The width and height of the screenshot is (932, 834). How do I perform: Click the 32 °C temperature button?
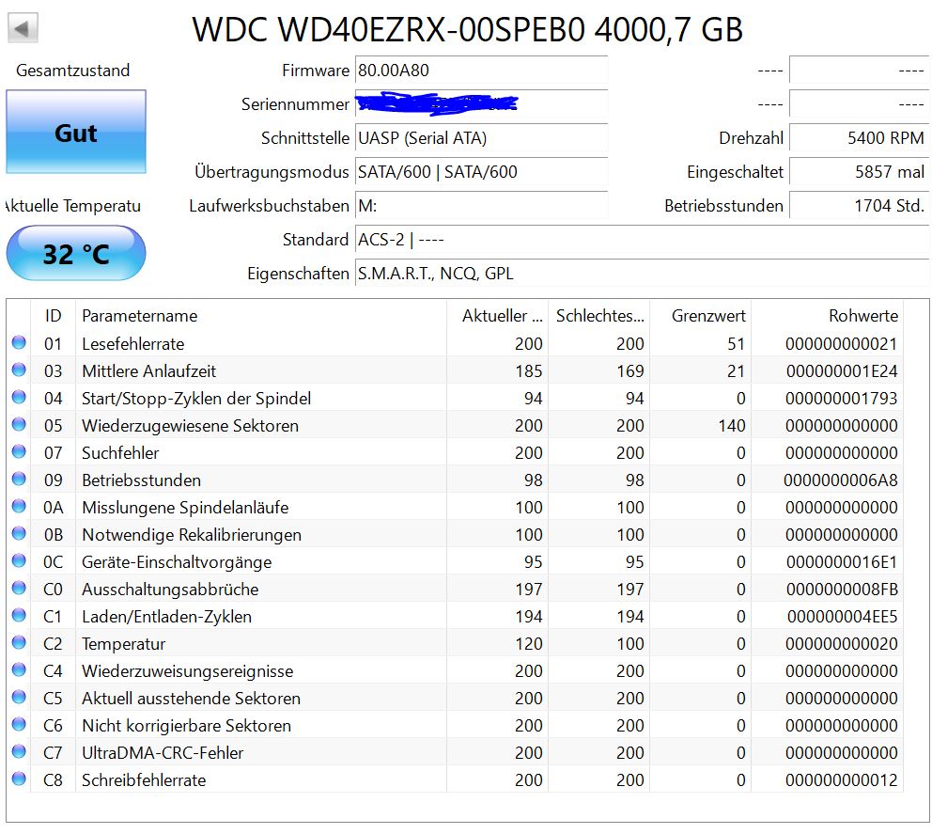point(76,254)
